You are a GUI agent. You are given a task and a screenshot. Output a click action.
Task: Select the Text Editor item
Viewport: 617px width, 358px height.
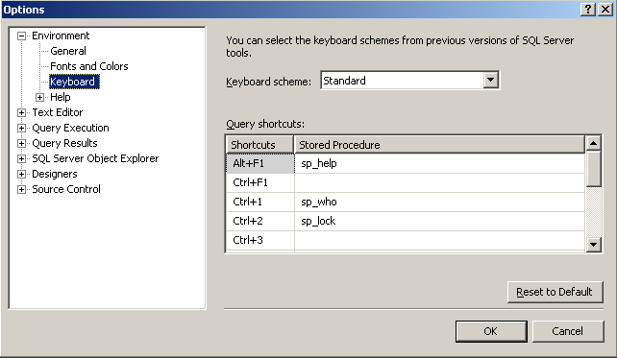coord(58,112)
